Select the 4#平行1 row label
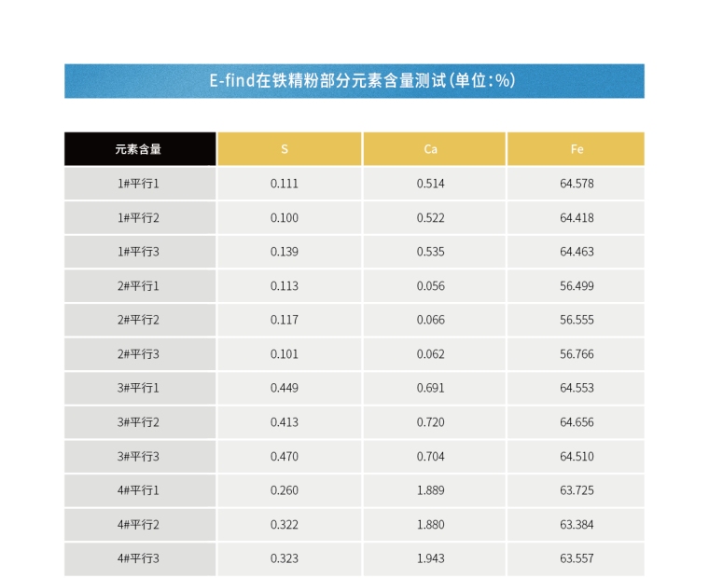The image size is (709, 578). click(139, 490)
